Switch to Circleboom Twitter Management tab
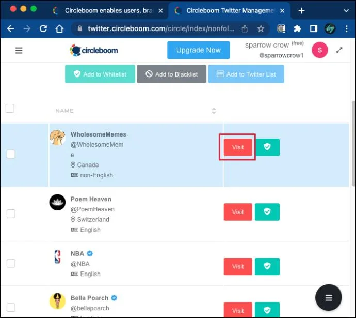 [x=229, y=11]
